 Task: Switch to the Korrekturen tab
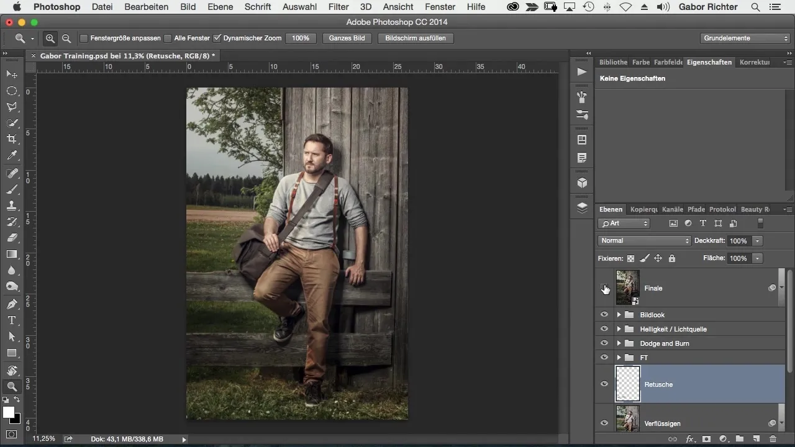coord(754,62)
